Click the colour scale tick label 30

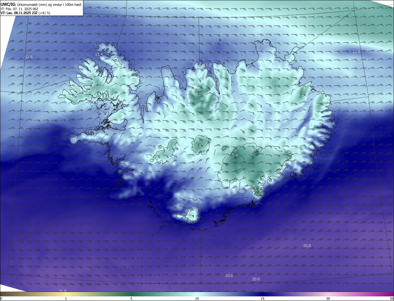coord(328,299)
